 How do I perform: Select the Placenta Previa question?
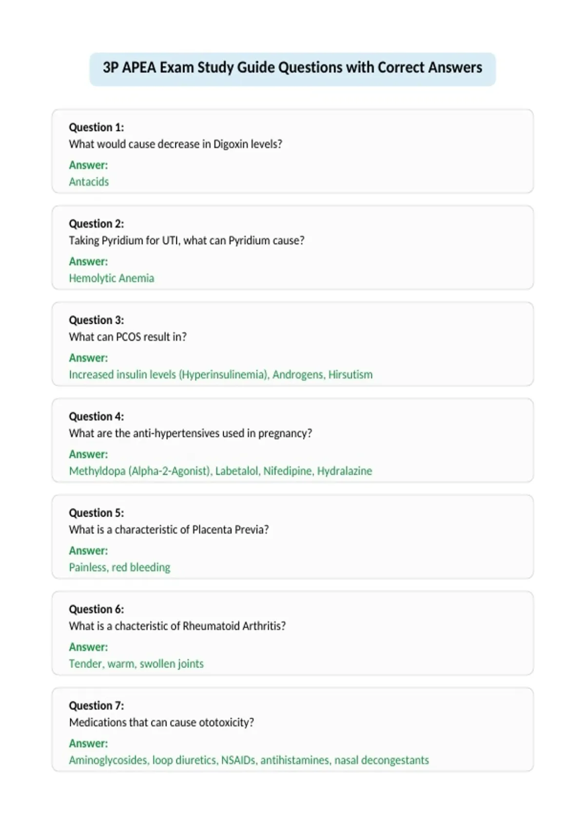[169, 530]
